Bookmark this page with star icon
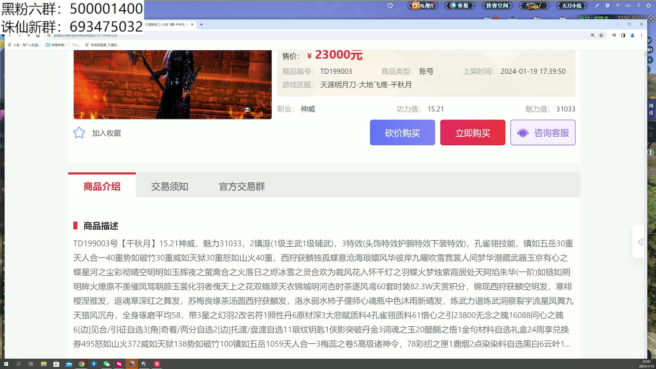This screenshot has height=369, width=656. click(x=601, y=35)
